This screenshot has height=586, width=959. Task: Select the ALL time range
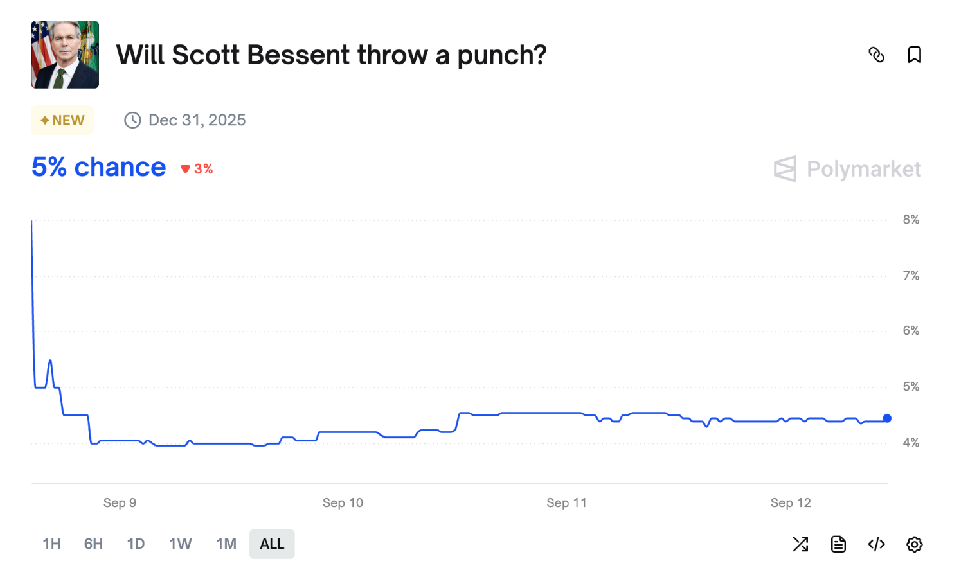tap(272, 544)
